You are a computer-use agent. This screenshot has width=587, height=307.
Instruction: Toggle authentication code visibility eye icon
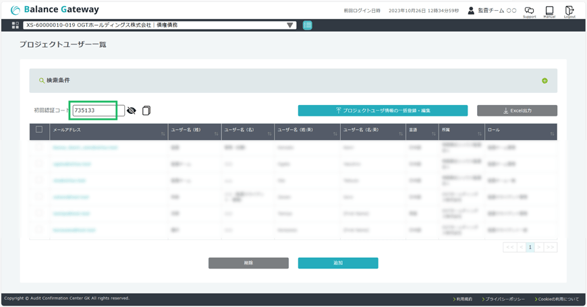coord(132,110)
